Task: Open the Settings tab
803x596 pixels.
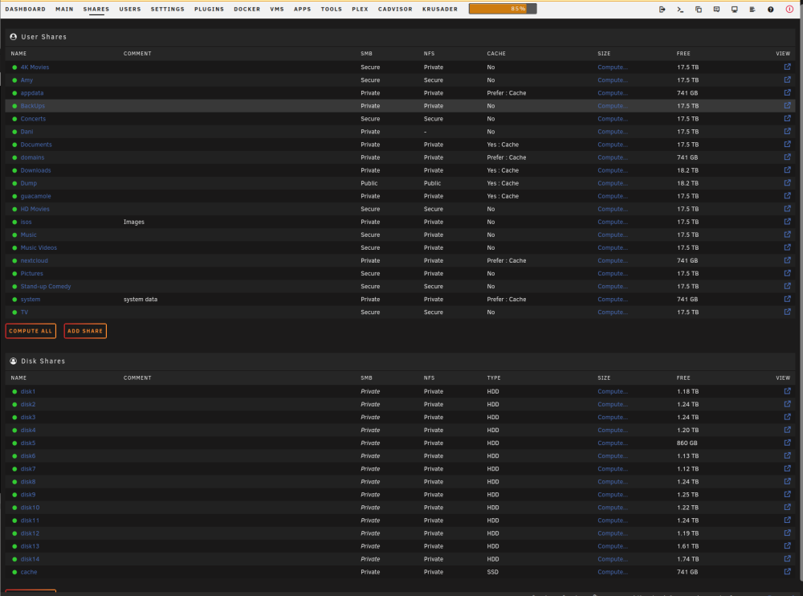Action: (x=168, y=9)
